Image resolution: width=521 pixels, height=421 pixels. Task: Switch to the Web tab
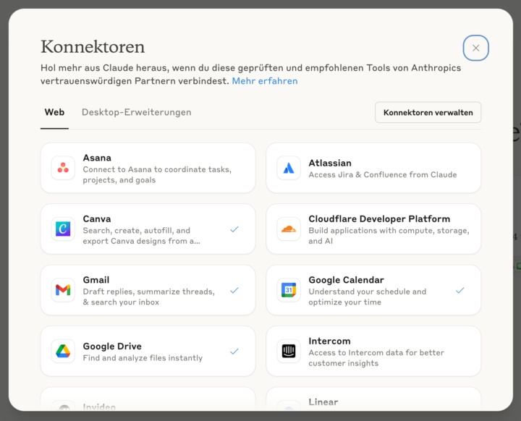54,112
